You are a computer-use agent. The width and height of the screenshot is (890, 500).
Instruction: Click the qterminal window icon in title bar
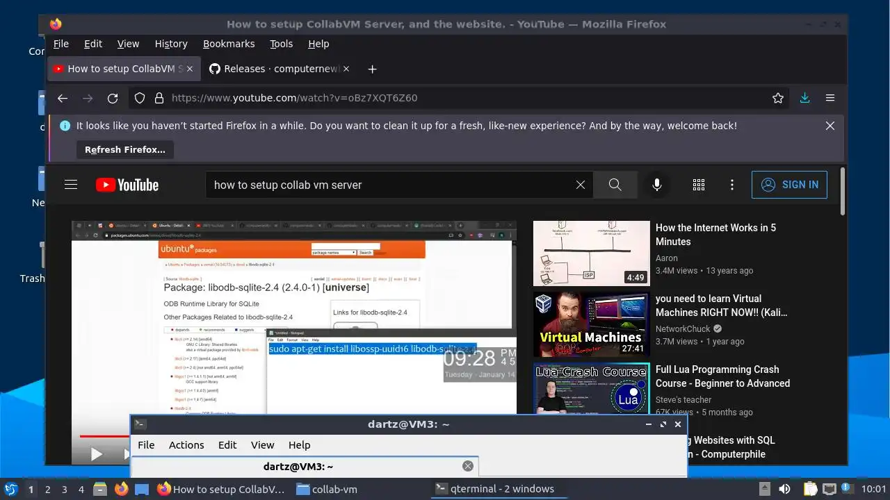pos(140,424)
